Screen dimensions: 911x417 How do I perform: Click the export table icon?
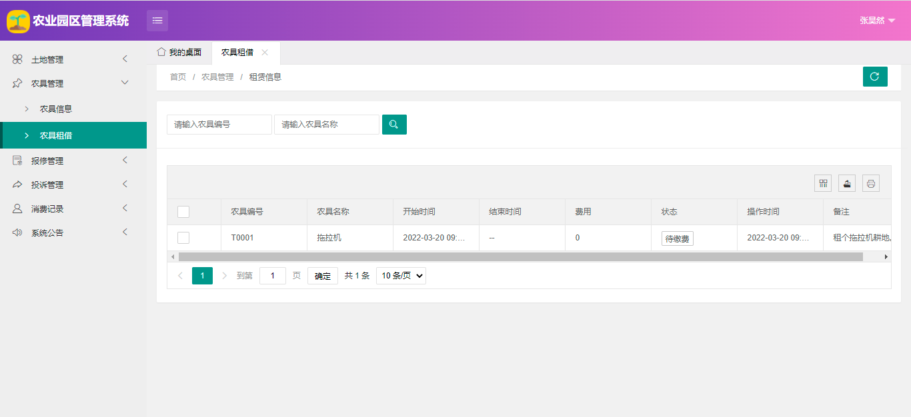click(847, 183)
